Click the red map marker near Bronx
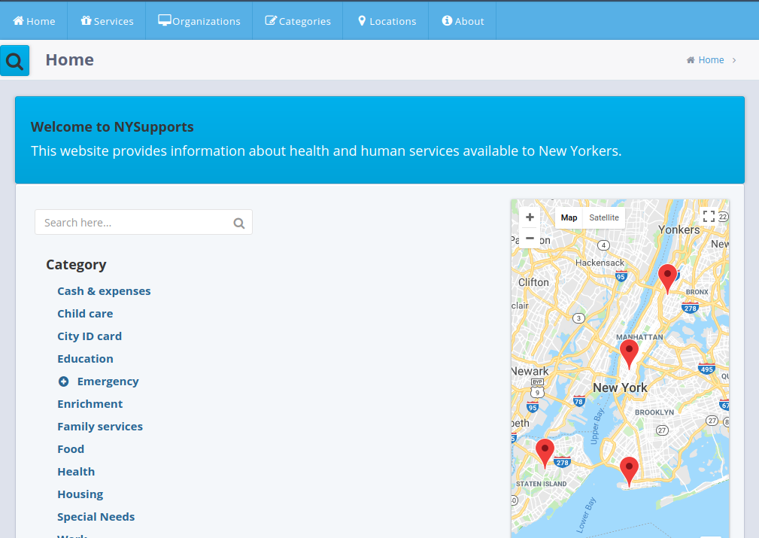The height and width of the screenshot is (538, 759). click(x=667, y=279)
